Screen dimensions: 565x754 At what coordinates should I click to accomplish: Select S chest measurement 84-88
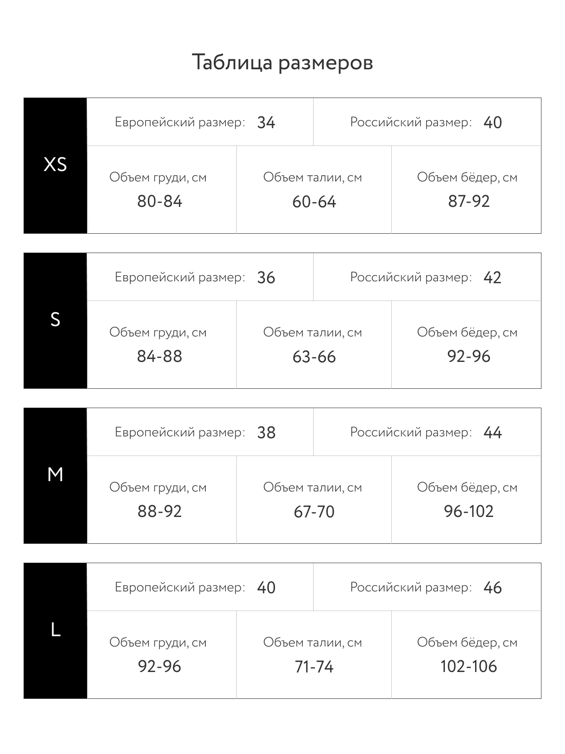(160, 357)
